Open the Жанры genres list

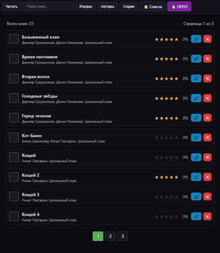(86, 6)
